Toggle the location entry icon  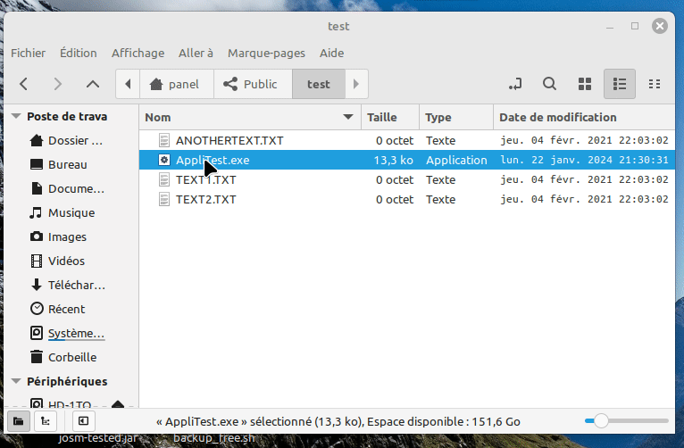[515, 84]
